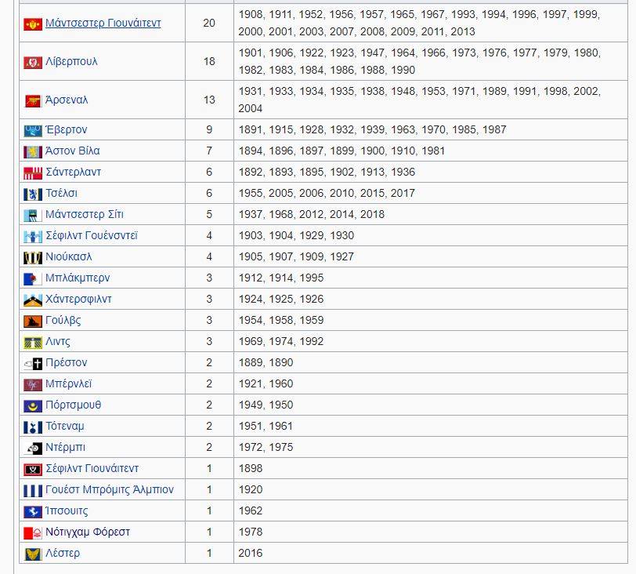Click the Liverpool club flag icon
This screenshot has width=636, height=574.
(33, 63)
